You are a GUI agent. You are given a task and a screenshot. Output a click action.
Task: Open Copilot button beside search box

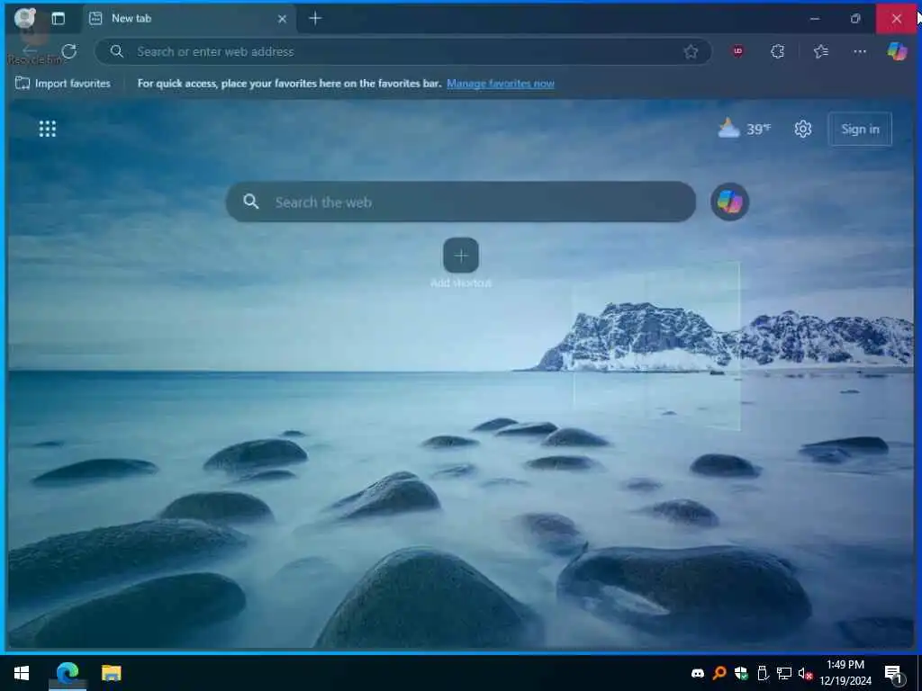tap(729, 202)
